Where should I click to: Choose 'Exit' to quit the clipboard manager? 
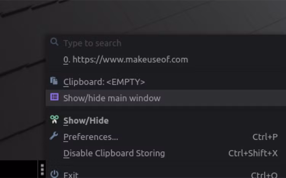(165, 174)
